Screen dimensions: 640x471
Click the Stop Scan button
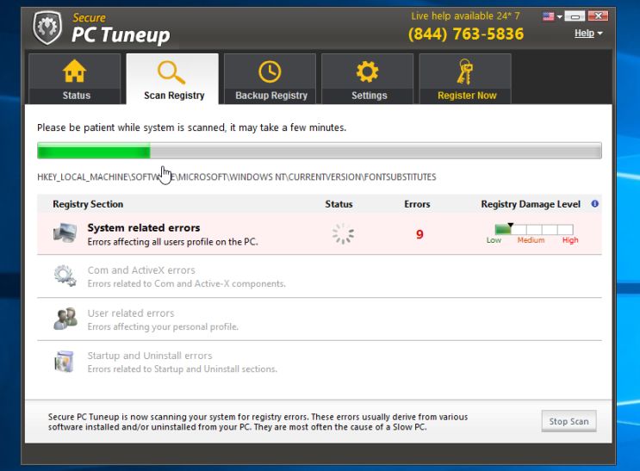click(x=569, y=421)
